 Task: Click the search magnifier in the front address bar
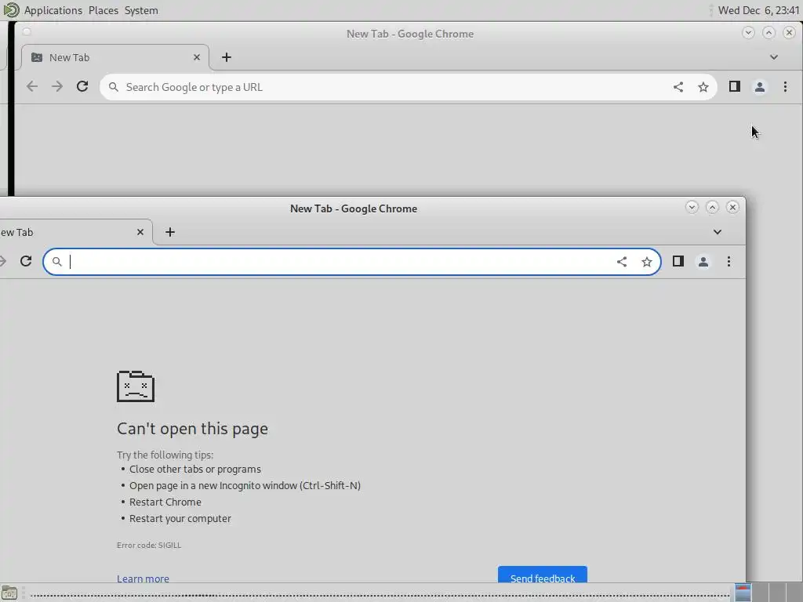(x=56, y=262)
